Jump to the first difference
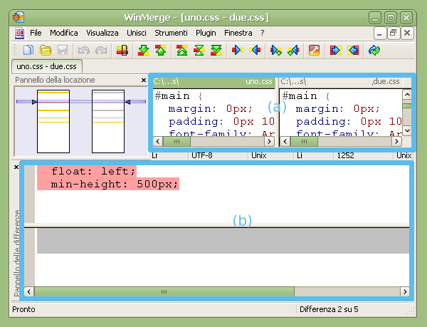The height and width of the screenshot is (327, 427). (x=182, y=50)
